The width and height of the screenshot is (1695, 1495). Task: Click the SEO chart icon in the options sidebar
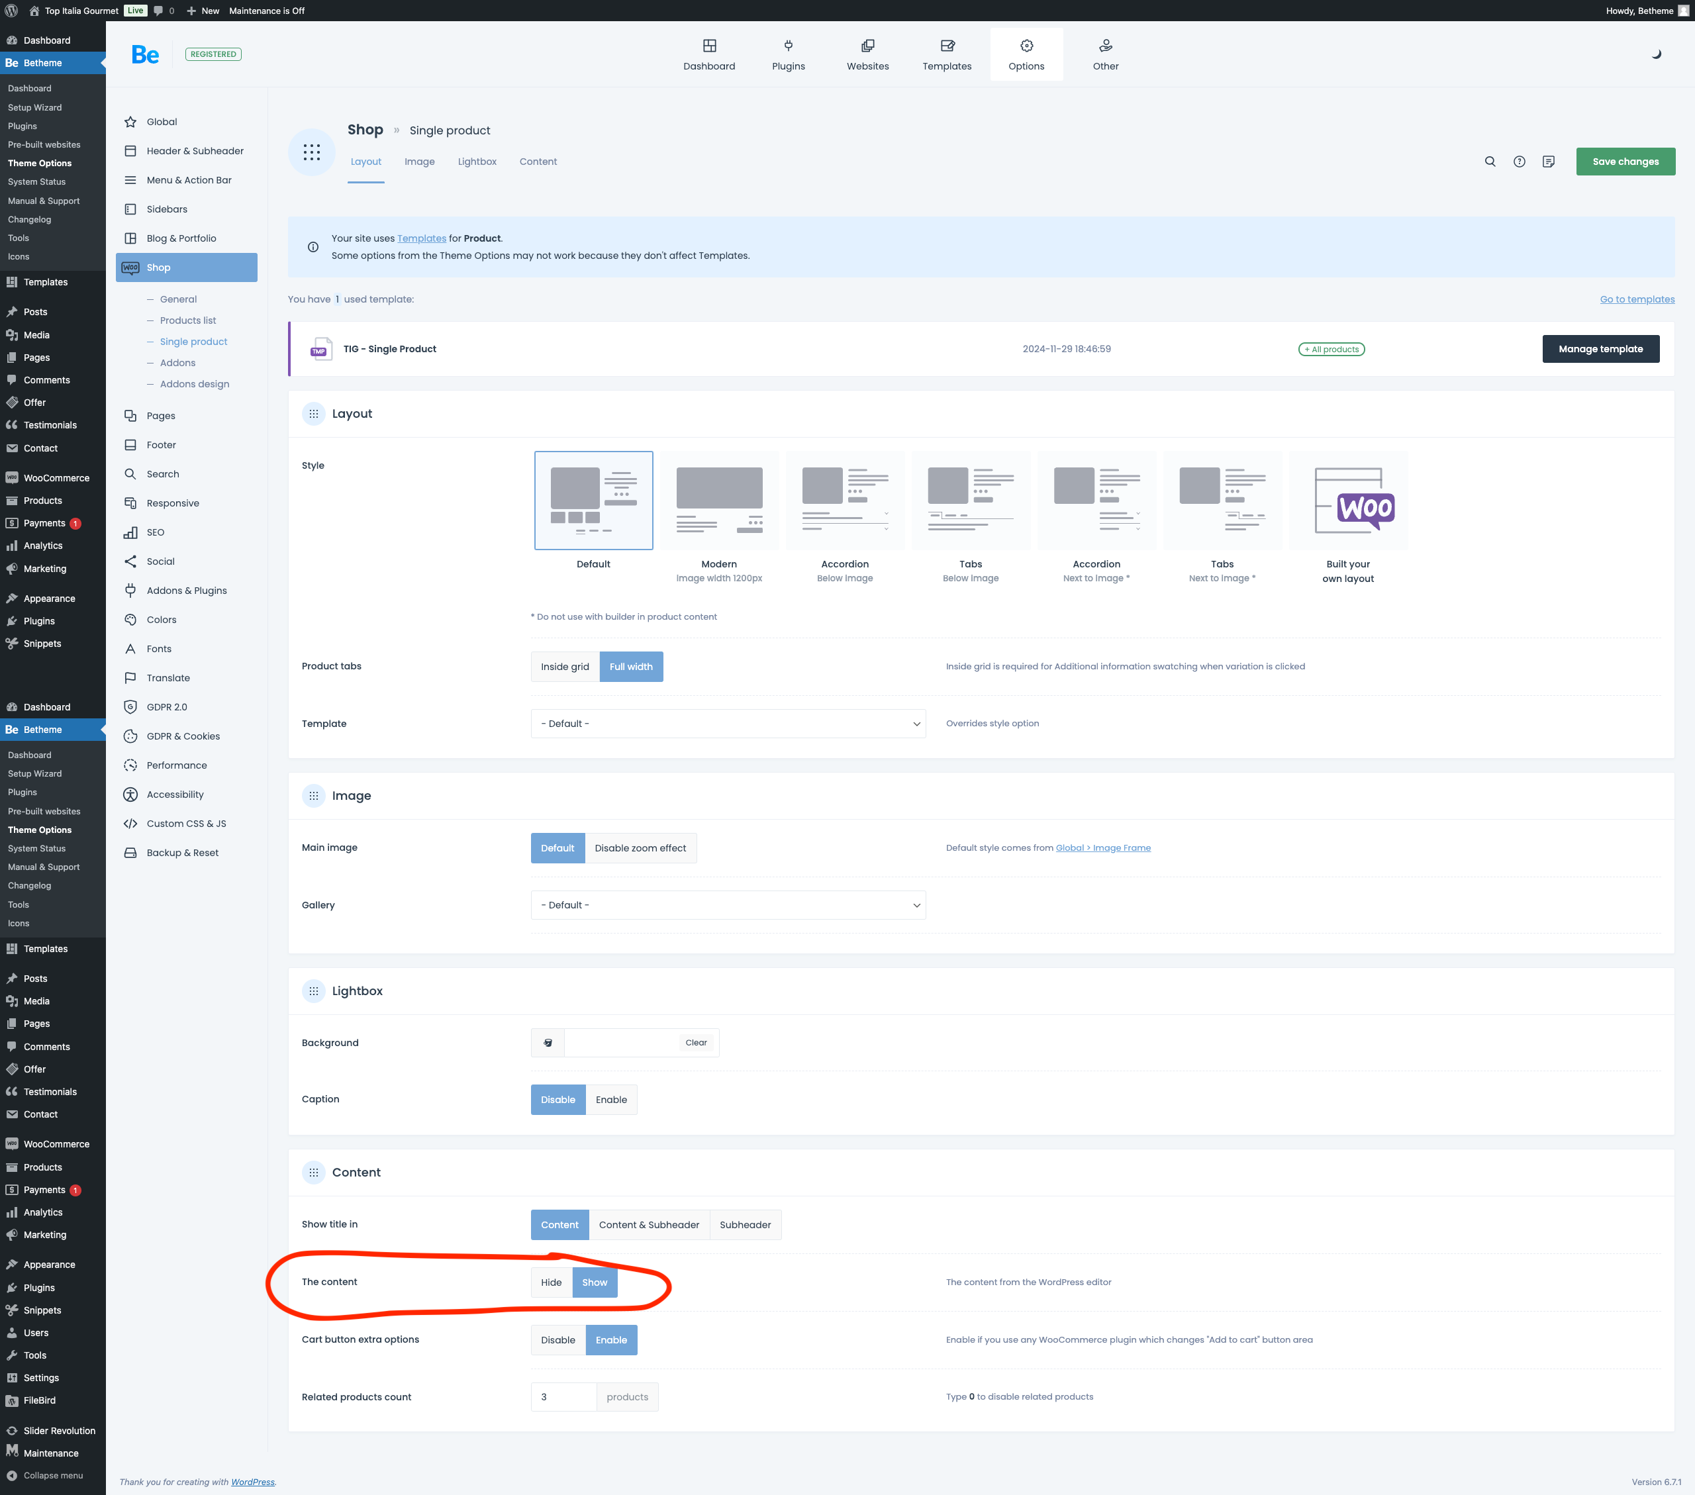[130, 532]
